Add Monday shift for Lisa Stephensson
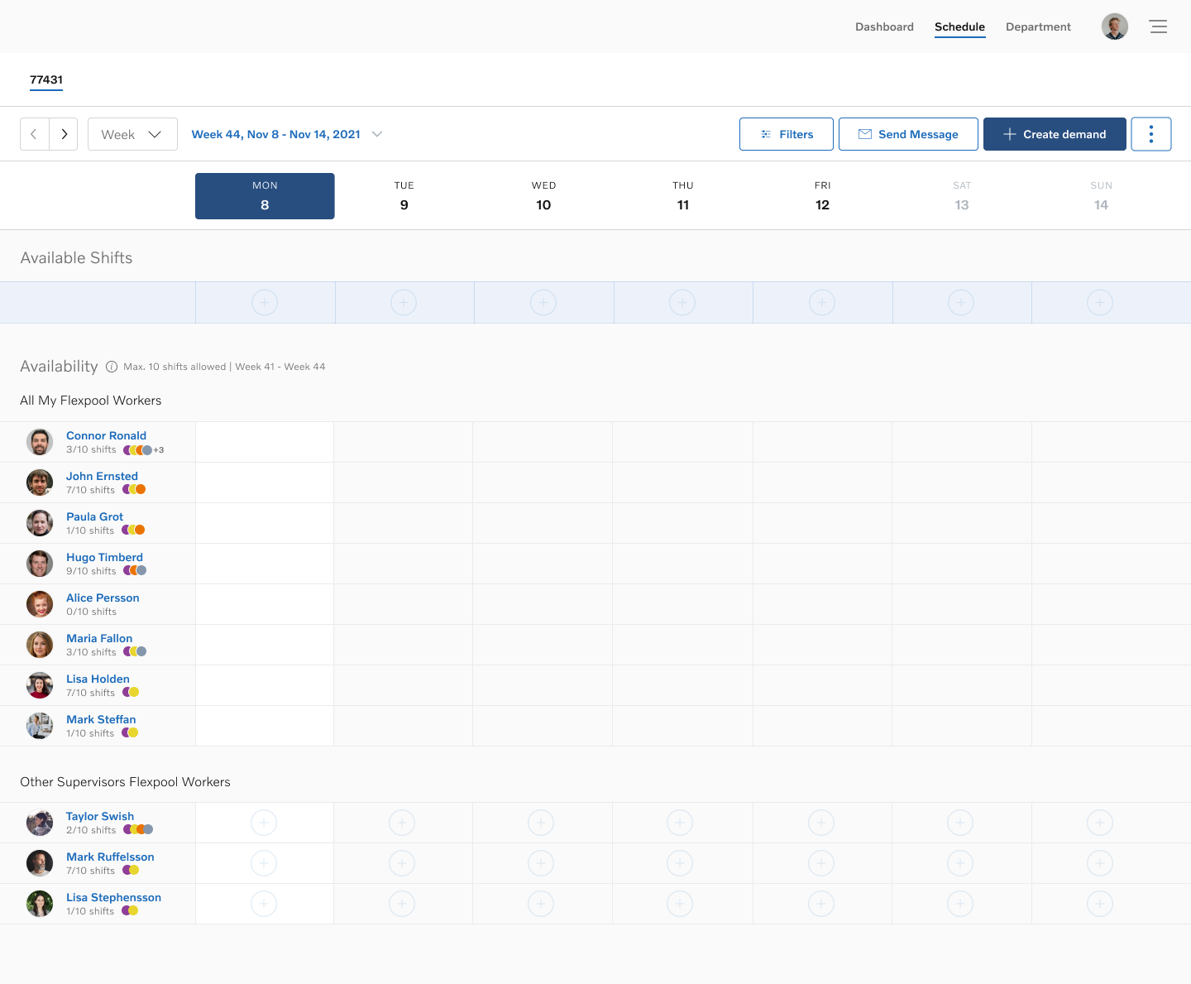 click(x=264, y=904)
